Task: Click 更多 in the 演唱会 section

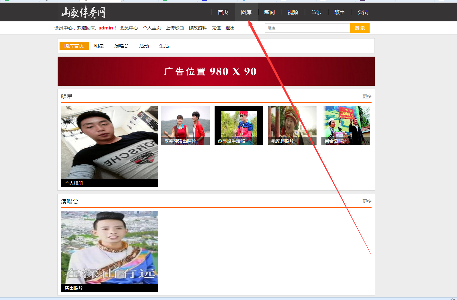Action: [x=367, y=201]
